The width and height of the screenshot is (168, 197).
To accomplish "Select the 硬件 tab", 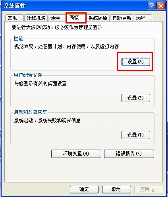I will pos(56,18).
